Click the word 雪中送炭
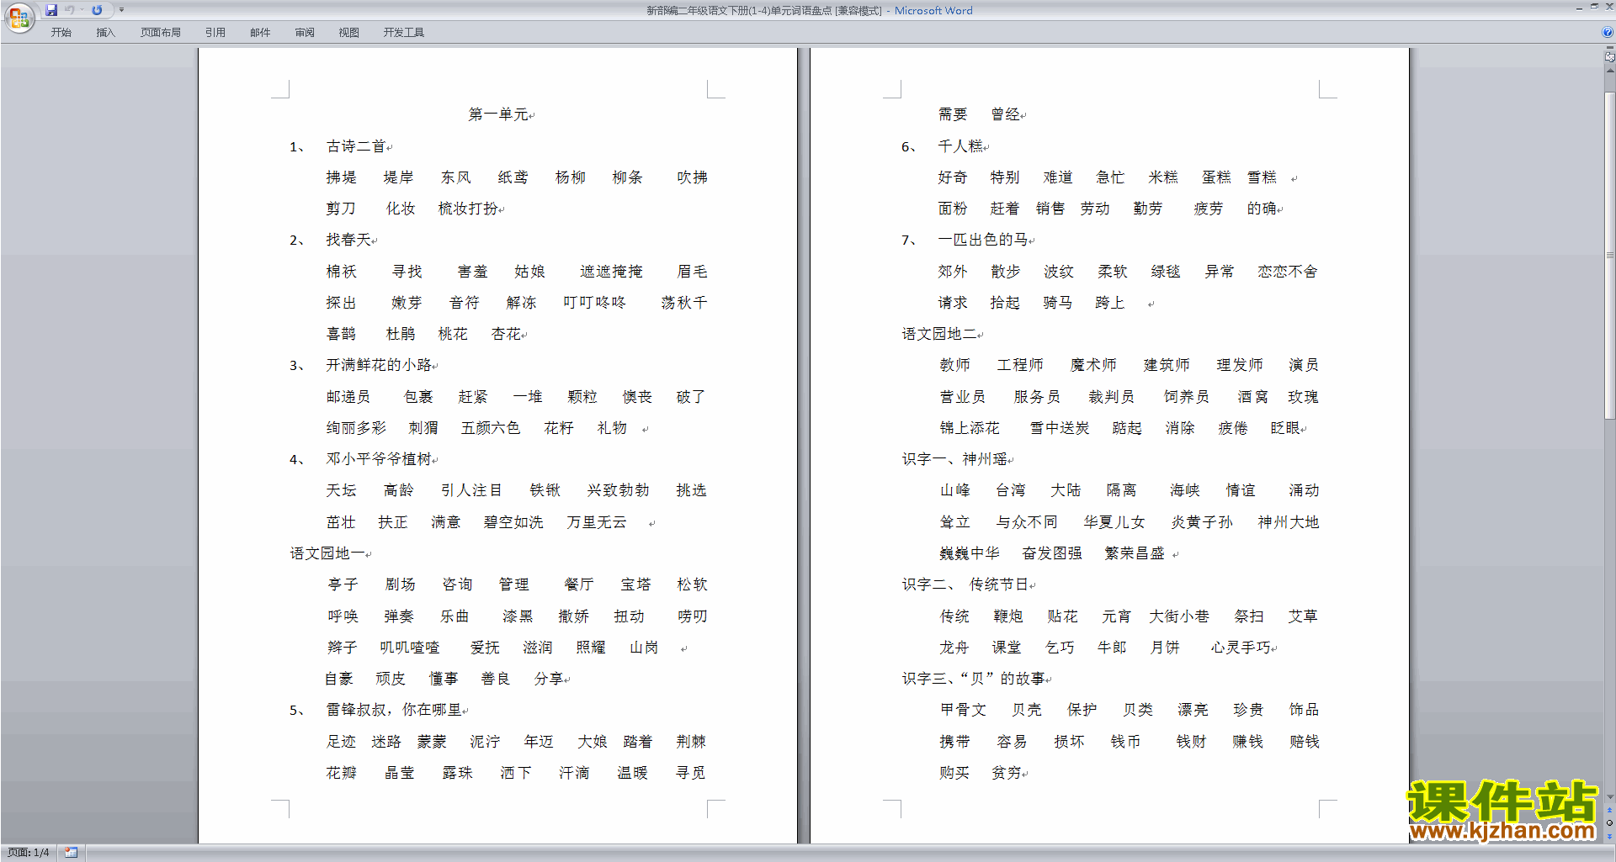Image resolution: width=1616 pixels, height=862 pixels. [x=1060, y=428]
